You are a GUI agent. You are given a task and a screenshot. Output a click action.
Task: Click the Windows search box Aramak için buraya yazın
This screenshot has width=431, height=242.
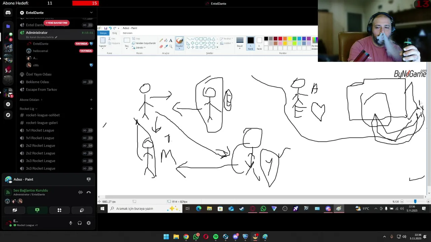(x=145, y=209)
